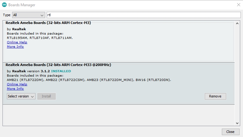Click the 'RTL8195AM, RTL8710AF, RTL8711AM.' boards text

tap(40, 38)
